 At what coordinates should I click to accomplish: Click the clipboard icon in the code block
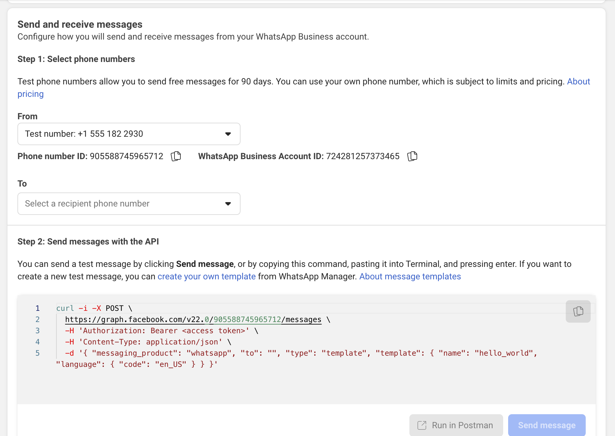tap(578, 311)
